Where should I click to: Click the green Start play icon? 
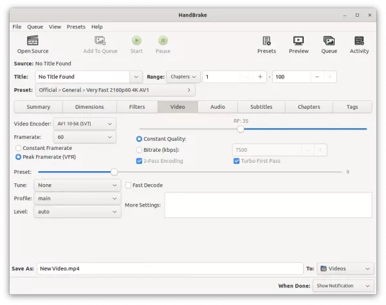point(136,41)
